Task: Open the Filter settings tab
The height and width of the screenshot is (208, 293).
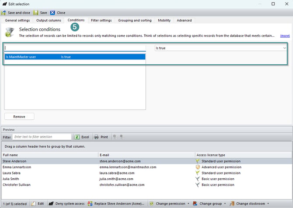Action: pyautogui.click(x=101, y=21)
